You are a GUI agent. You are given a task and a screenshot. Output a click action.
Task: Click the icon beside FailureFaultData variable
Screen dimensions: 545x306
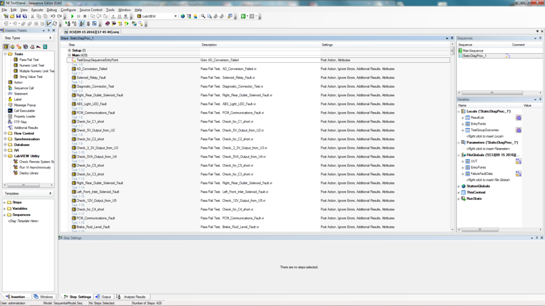click(x=518, y=174)
